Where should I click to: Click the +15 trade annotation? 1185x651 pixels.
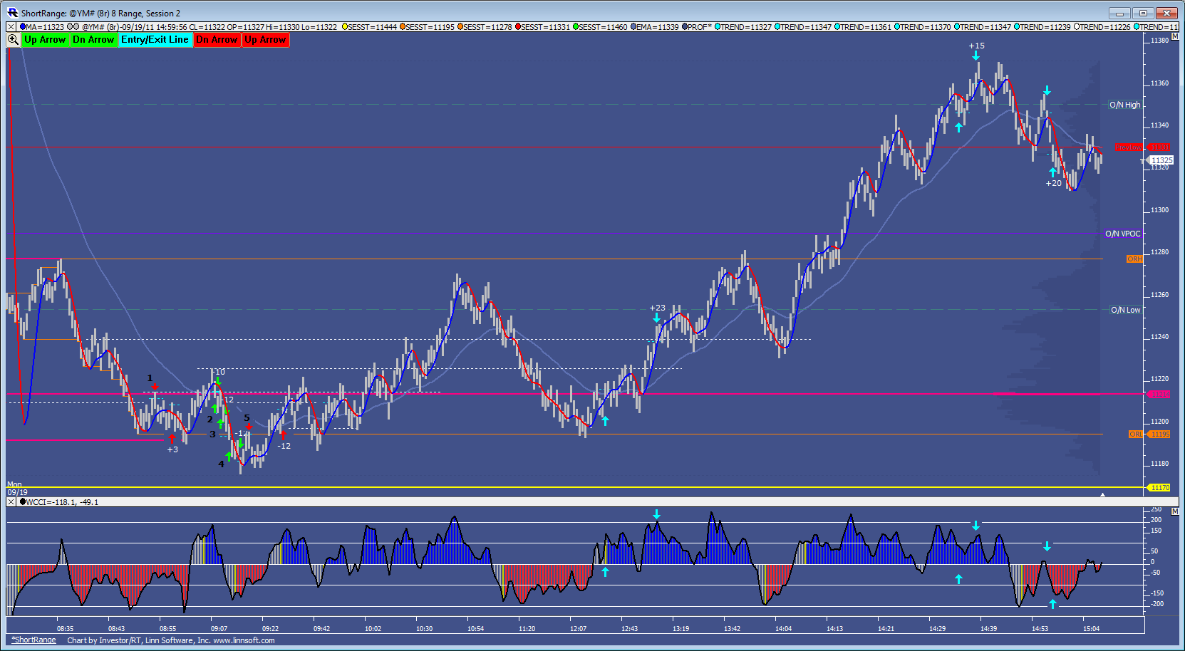976,46
